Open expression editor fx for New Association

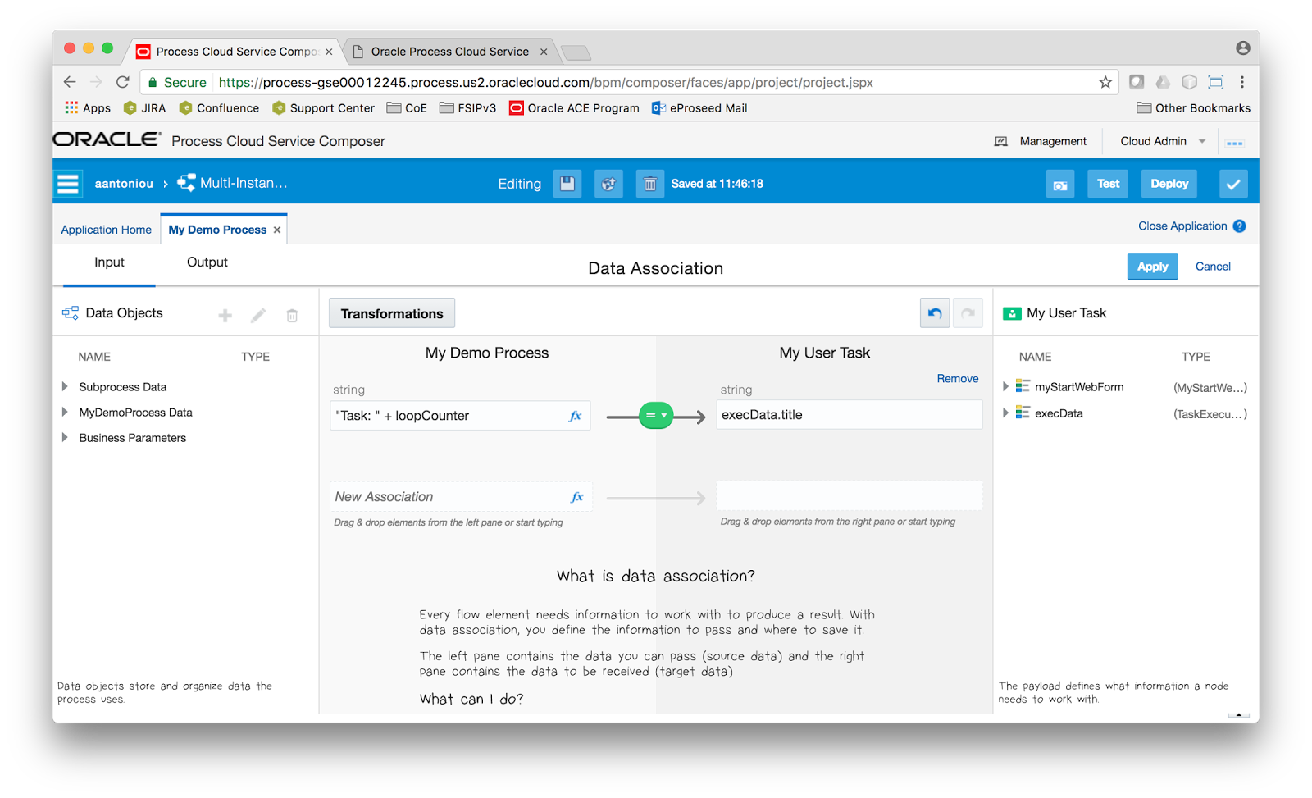coord(577,497)
